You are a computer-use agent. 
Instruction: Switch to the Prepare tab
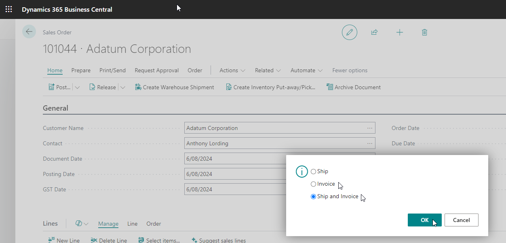81,70
